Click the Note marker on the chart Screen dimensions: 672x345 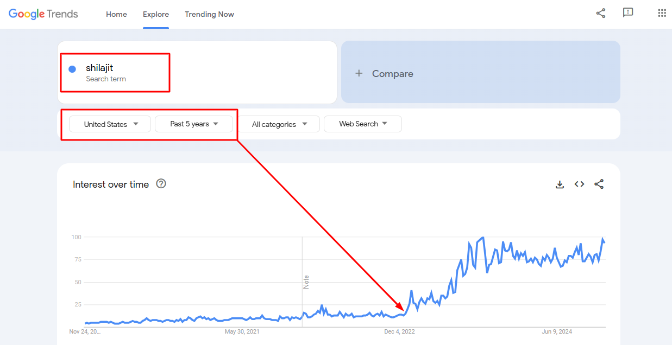[306, 282]
